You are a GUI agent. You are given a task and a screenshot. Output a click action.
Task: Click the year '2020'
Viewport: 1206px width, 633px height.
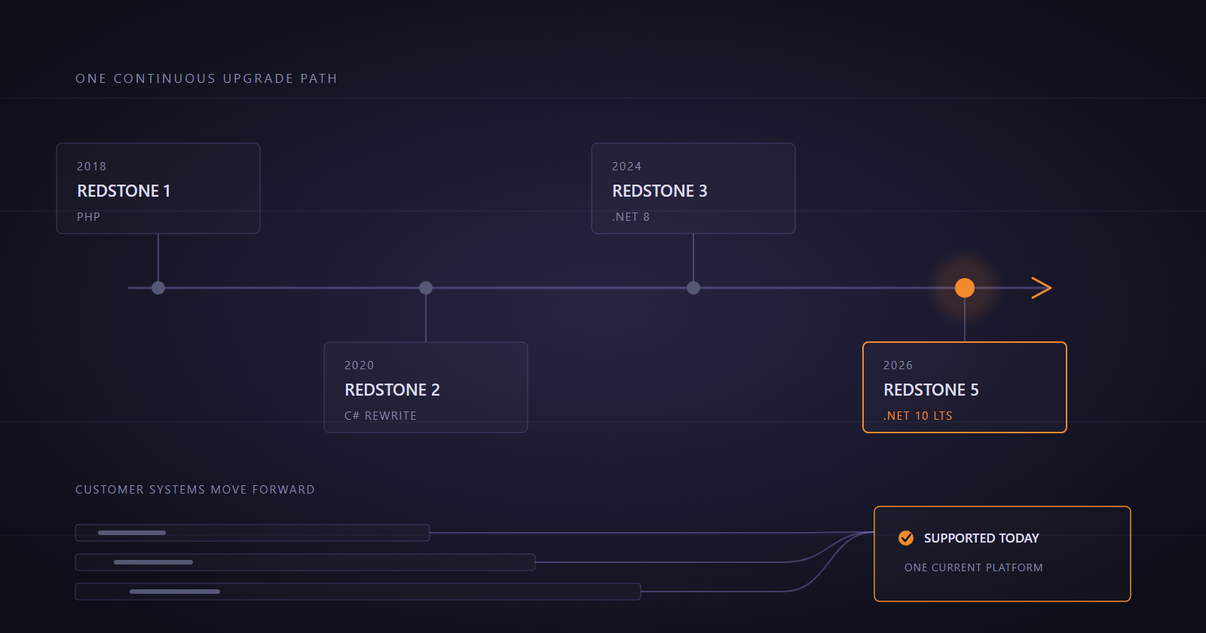click(360, 365)
